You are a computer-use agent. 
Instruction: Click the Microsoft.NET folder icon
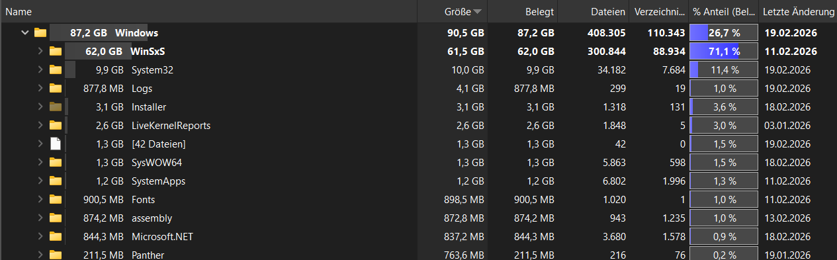coord(55,236)
